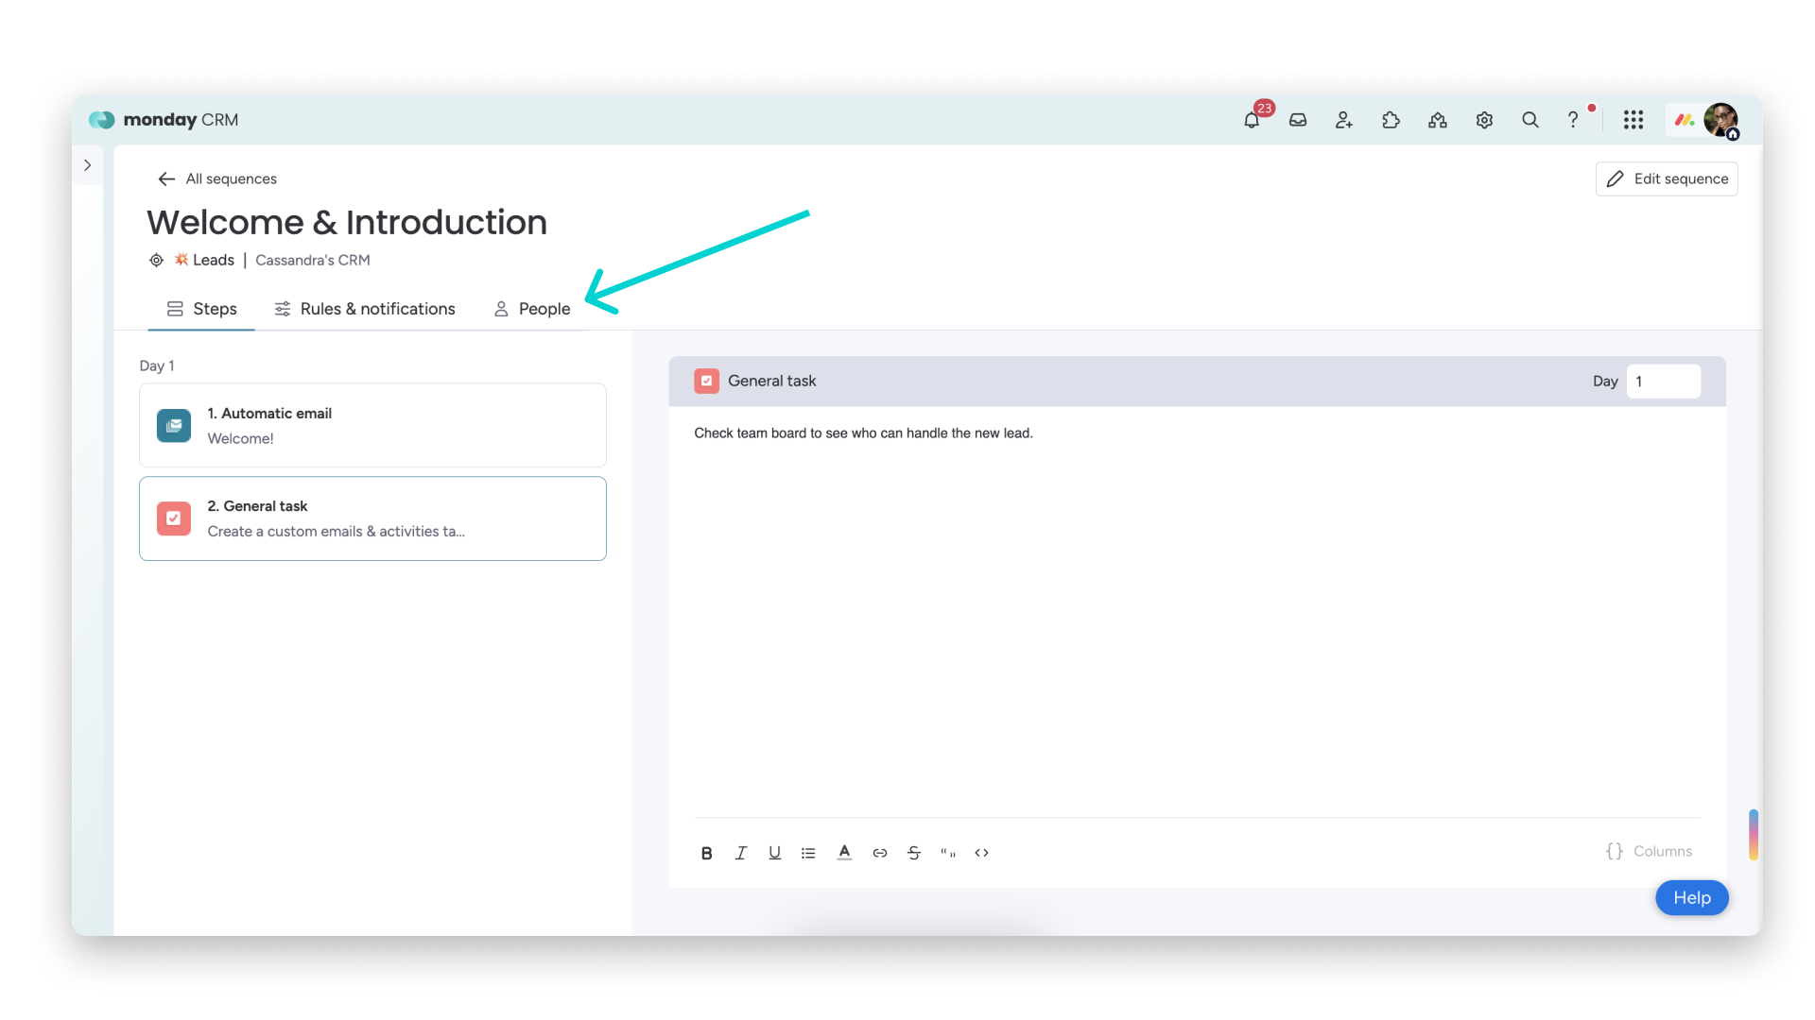Toggle underline formatting
The width and height of the screenshot is (1815, 1020).
click(x=774, y=853)
